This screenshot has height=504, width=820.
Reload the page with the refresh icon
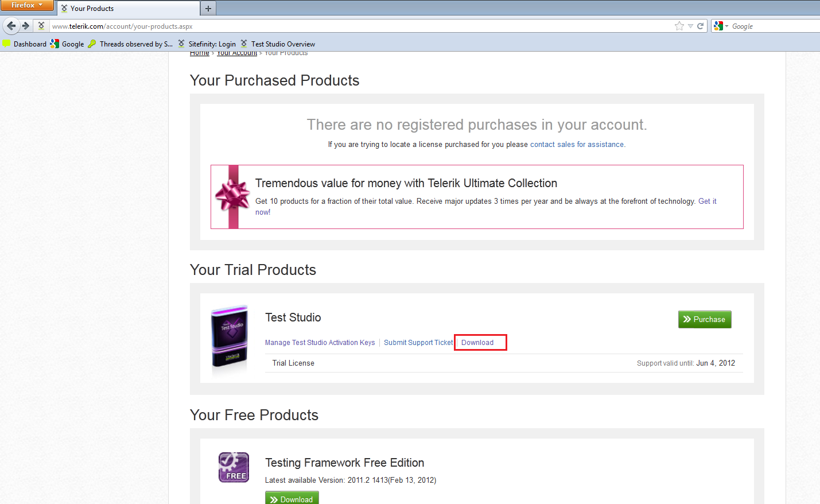pyautogui.click(x=700, y=26)
